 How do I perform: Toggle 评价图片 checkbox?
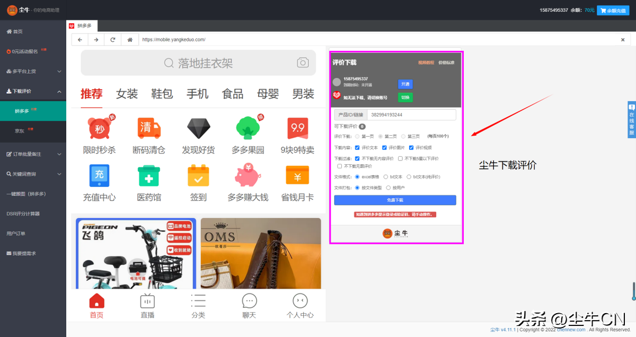[384, 148]
